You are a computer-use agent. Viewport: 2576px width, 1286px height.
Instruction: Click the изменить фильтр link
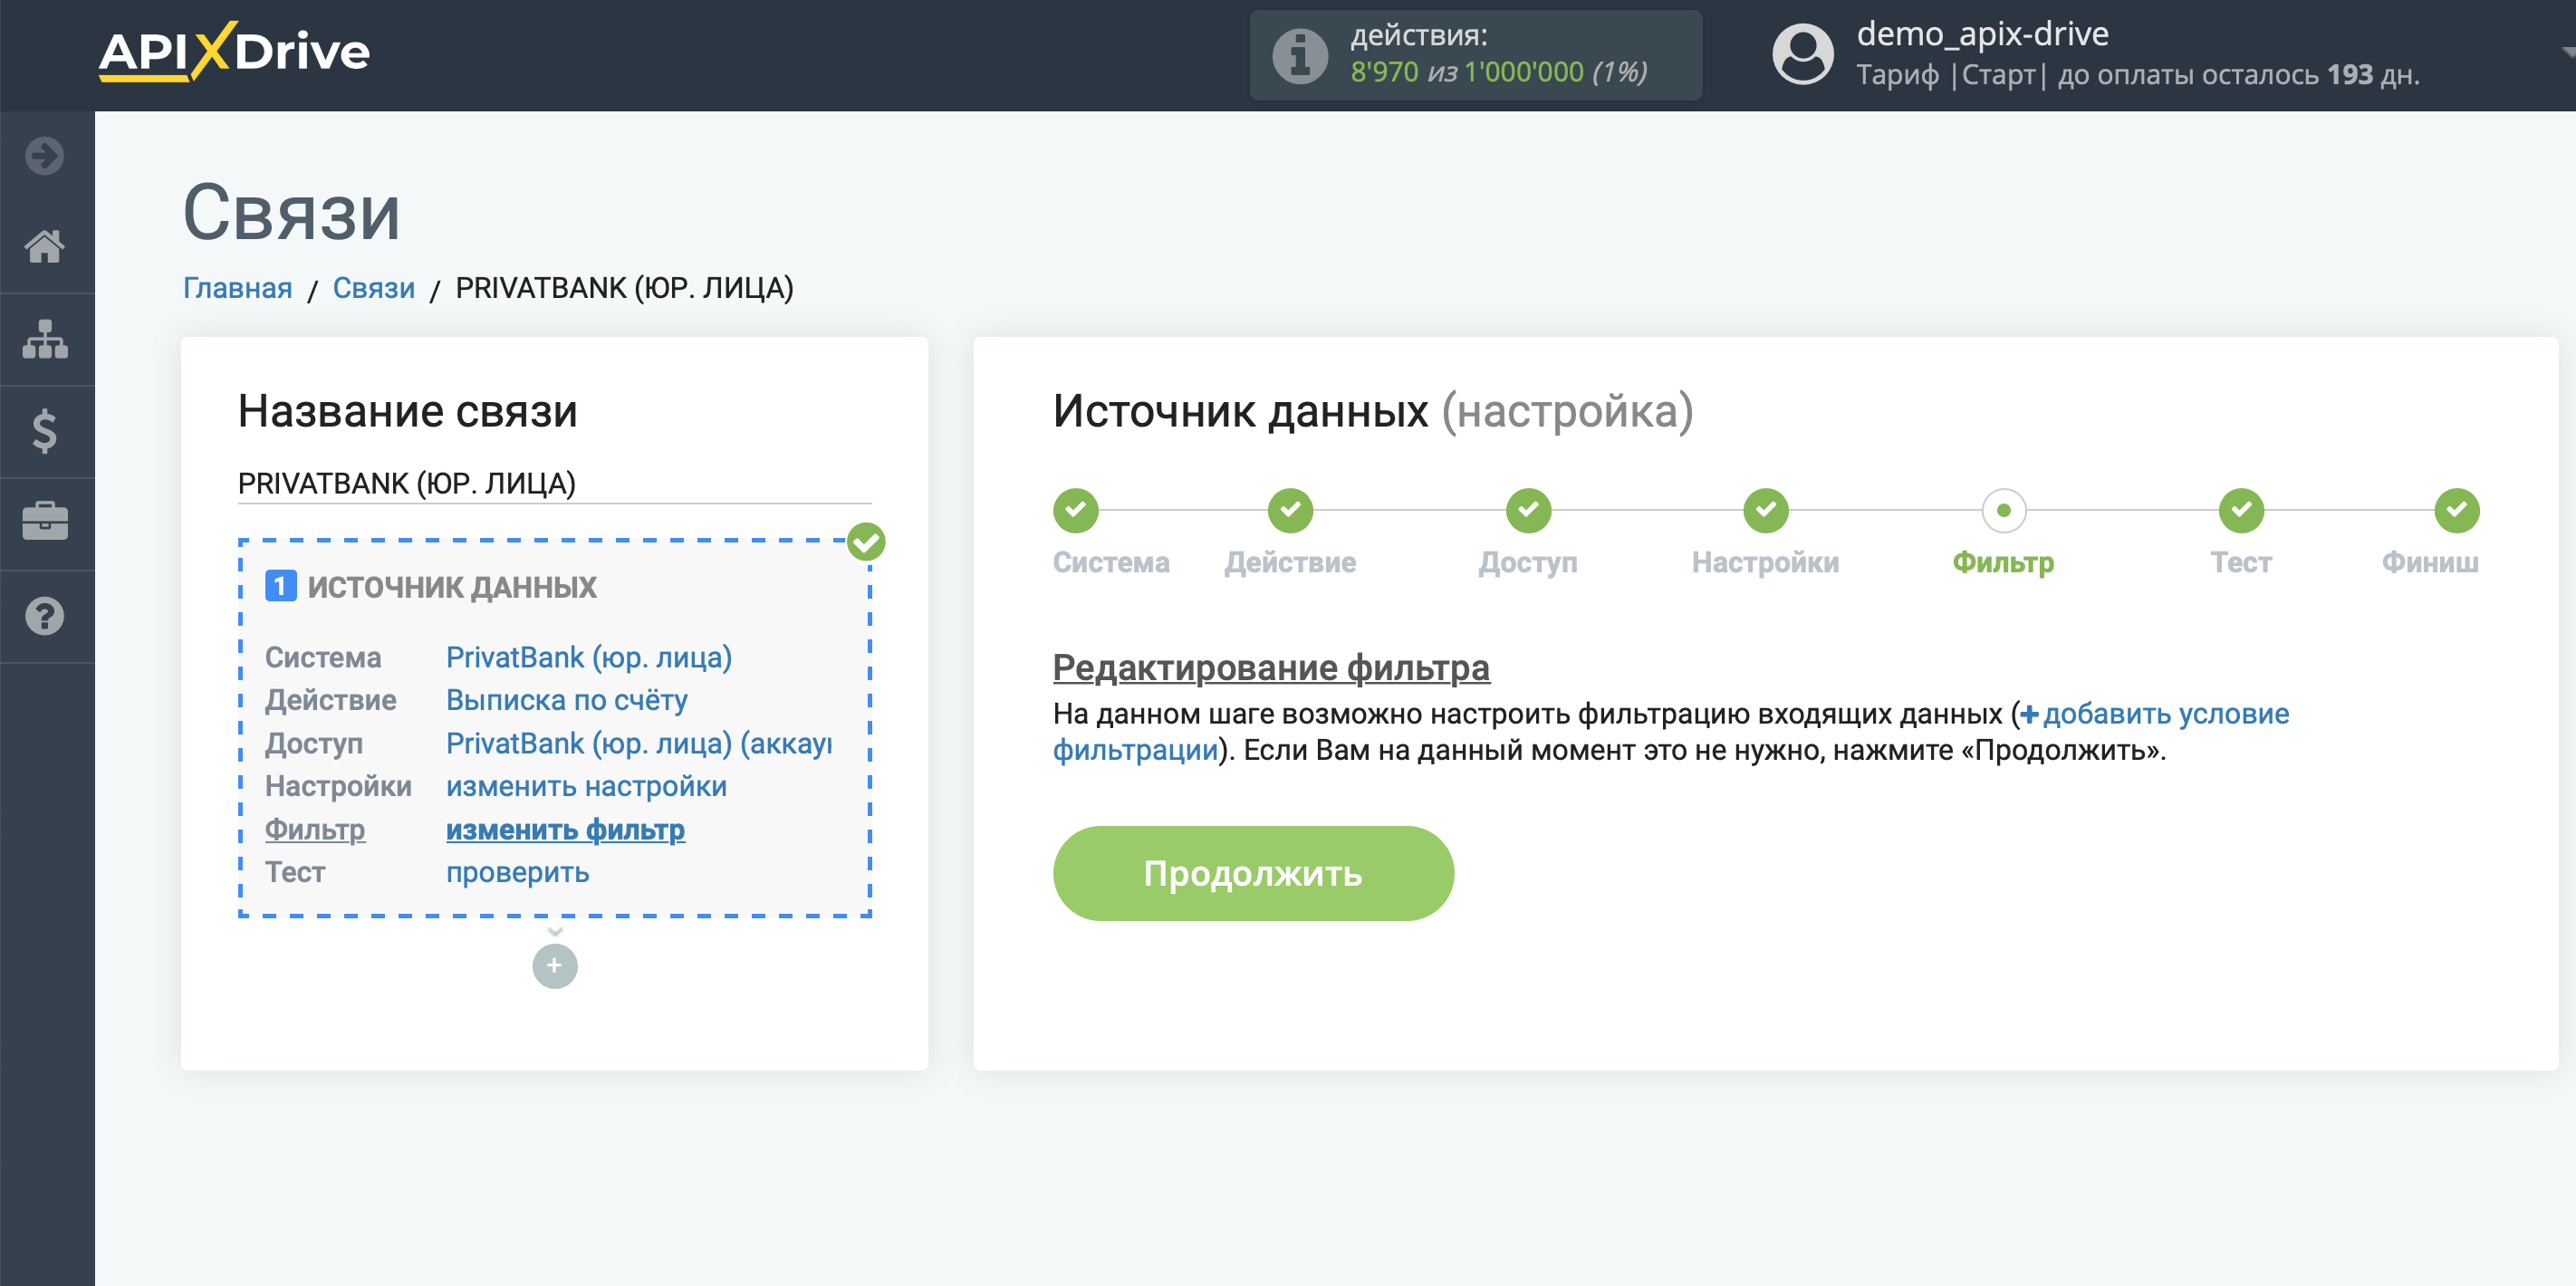[x=565, y=830]
